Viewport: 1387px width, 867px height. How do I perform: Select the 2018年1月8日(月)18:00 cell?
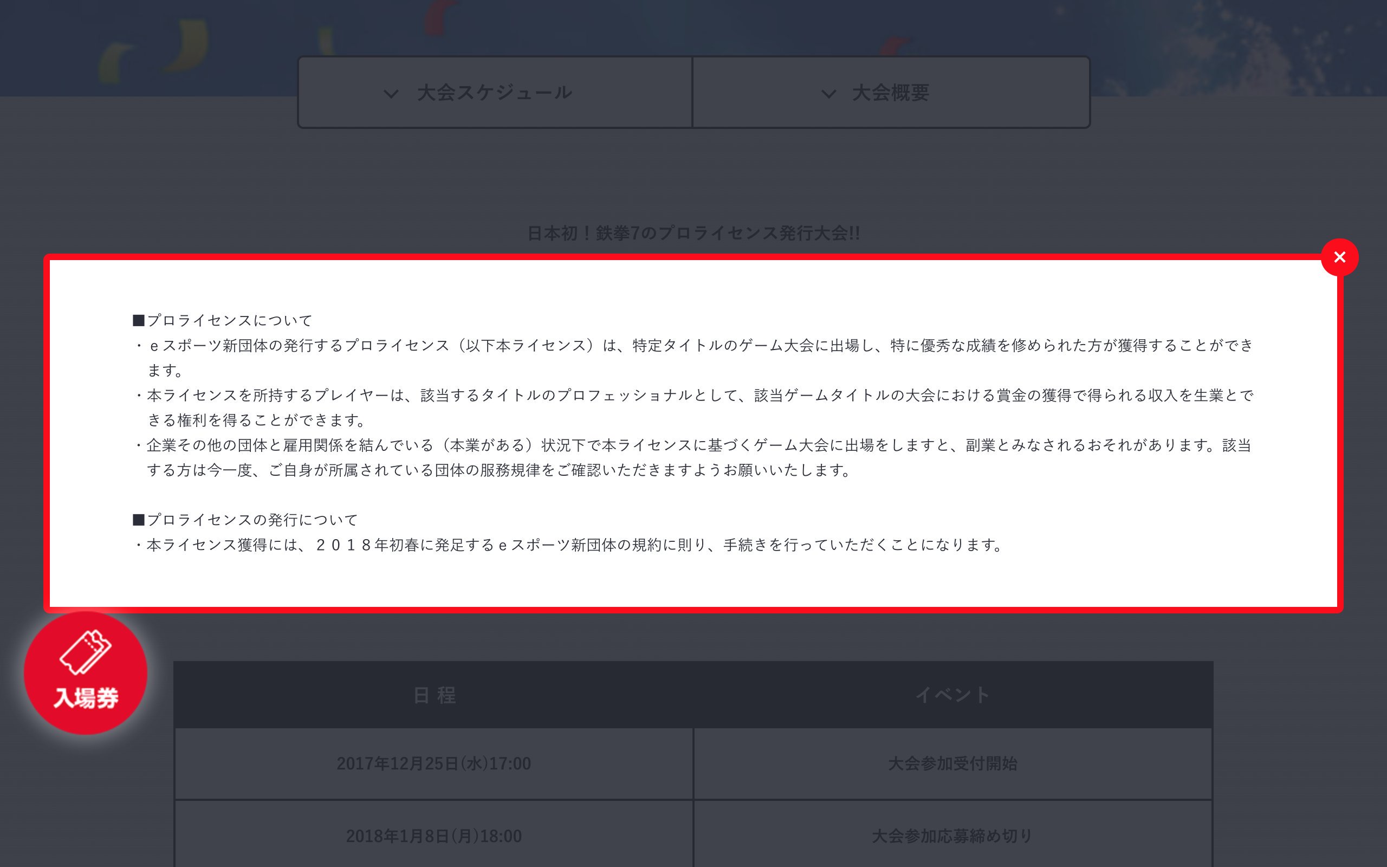pyautogui.click(x=434, y=836)
